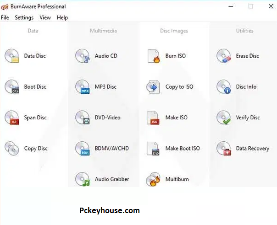Click the DVD-Video film strip icon
The image size is (277, 225).
(83, 118)
